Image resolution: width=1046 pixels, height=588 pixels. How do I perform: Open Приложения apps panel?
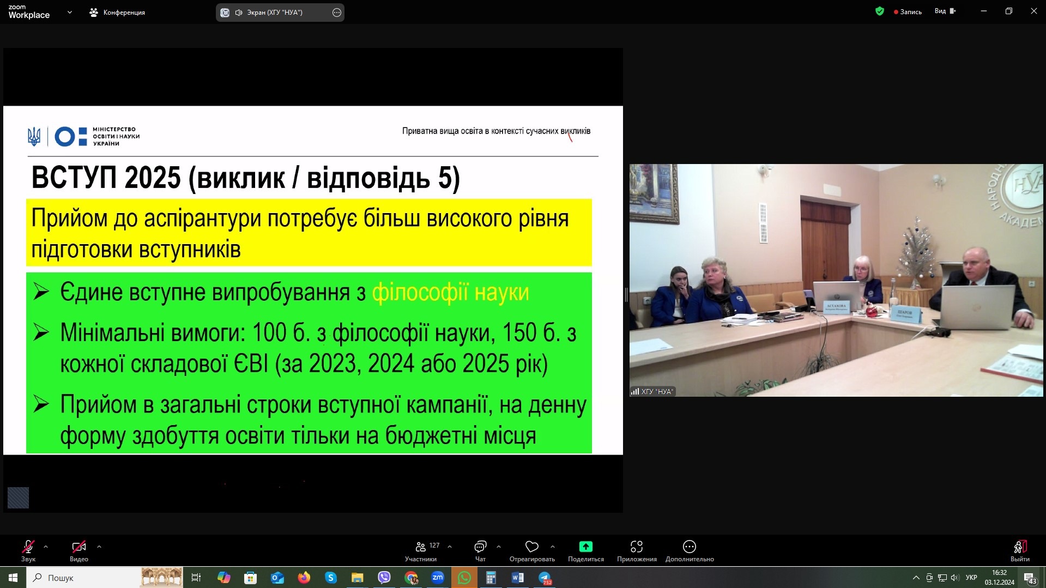pyautogui.click(x=637, y=550)
